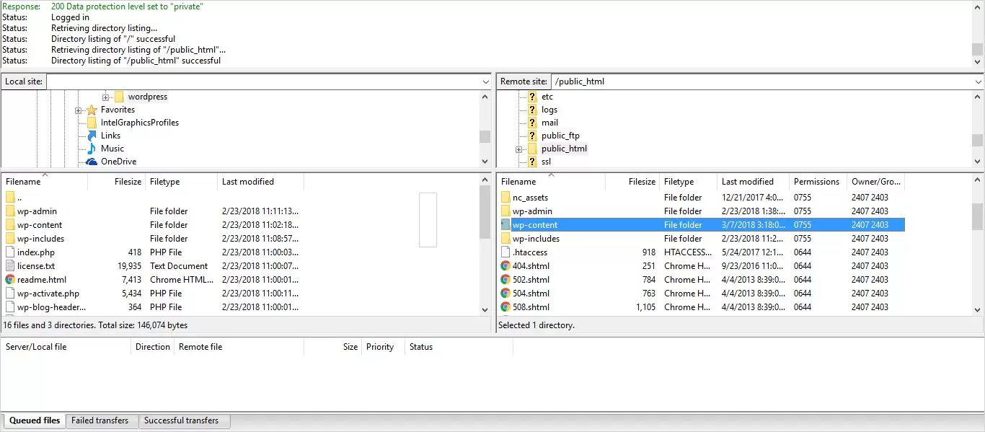Click the .htaccess file icon in remote list
The height and width of the screenshot is (432, 985).
pyautogui.click(x=505, y=252)
